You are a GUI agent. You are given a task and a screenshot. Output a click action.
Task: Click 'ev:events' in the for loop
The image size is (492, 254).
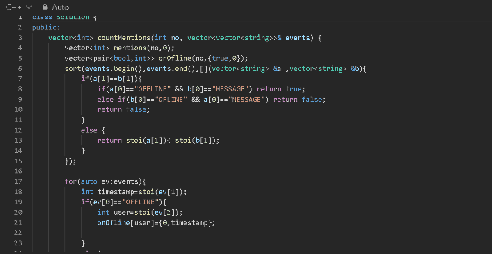[x=120, y=181]
